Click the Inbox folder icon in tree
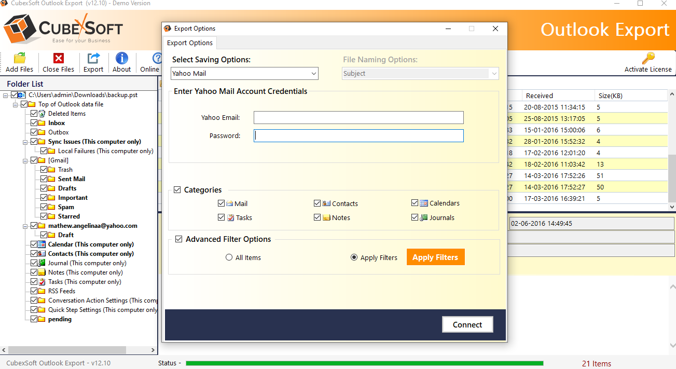This screenshot has height=369, width=676. 43,123
